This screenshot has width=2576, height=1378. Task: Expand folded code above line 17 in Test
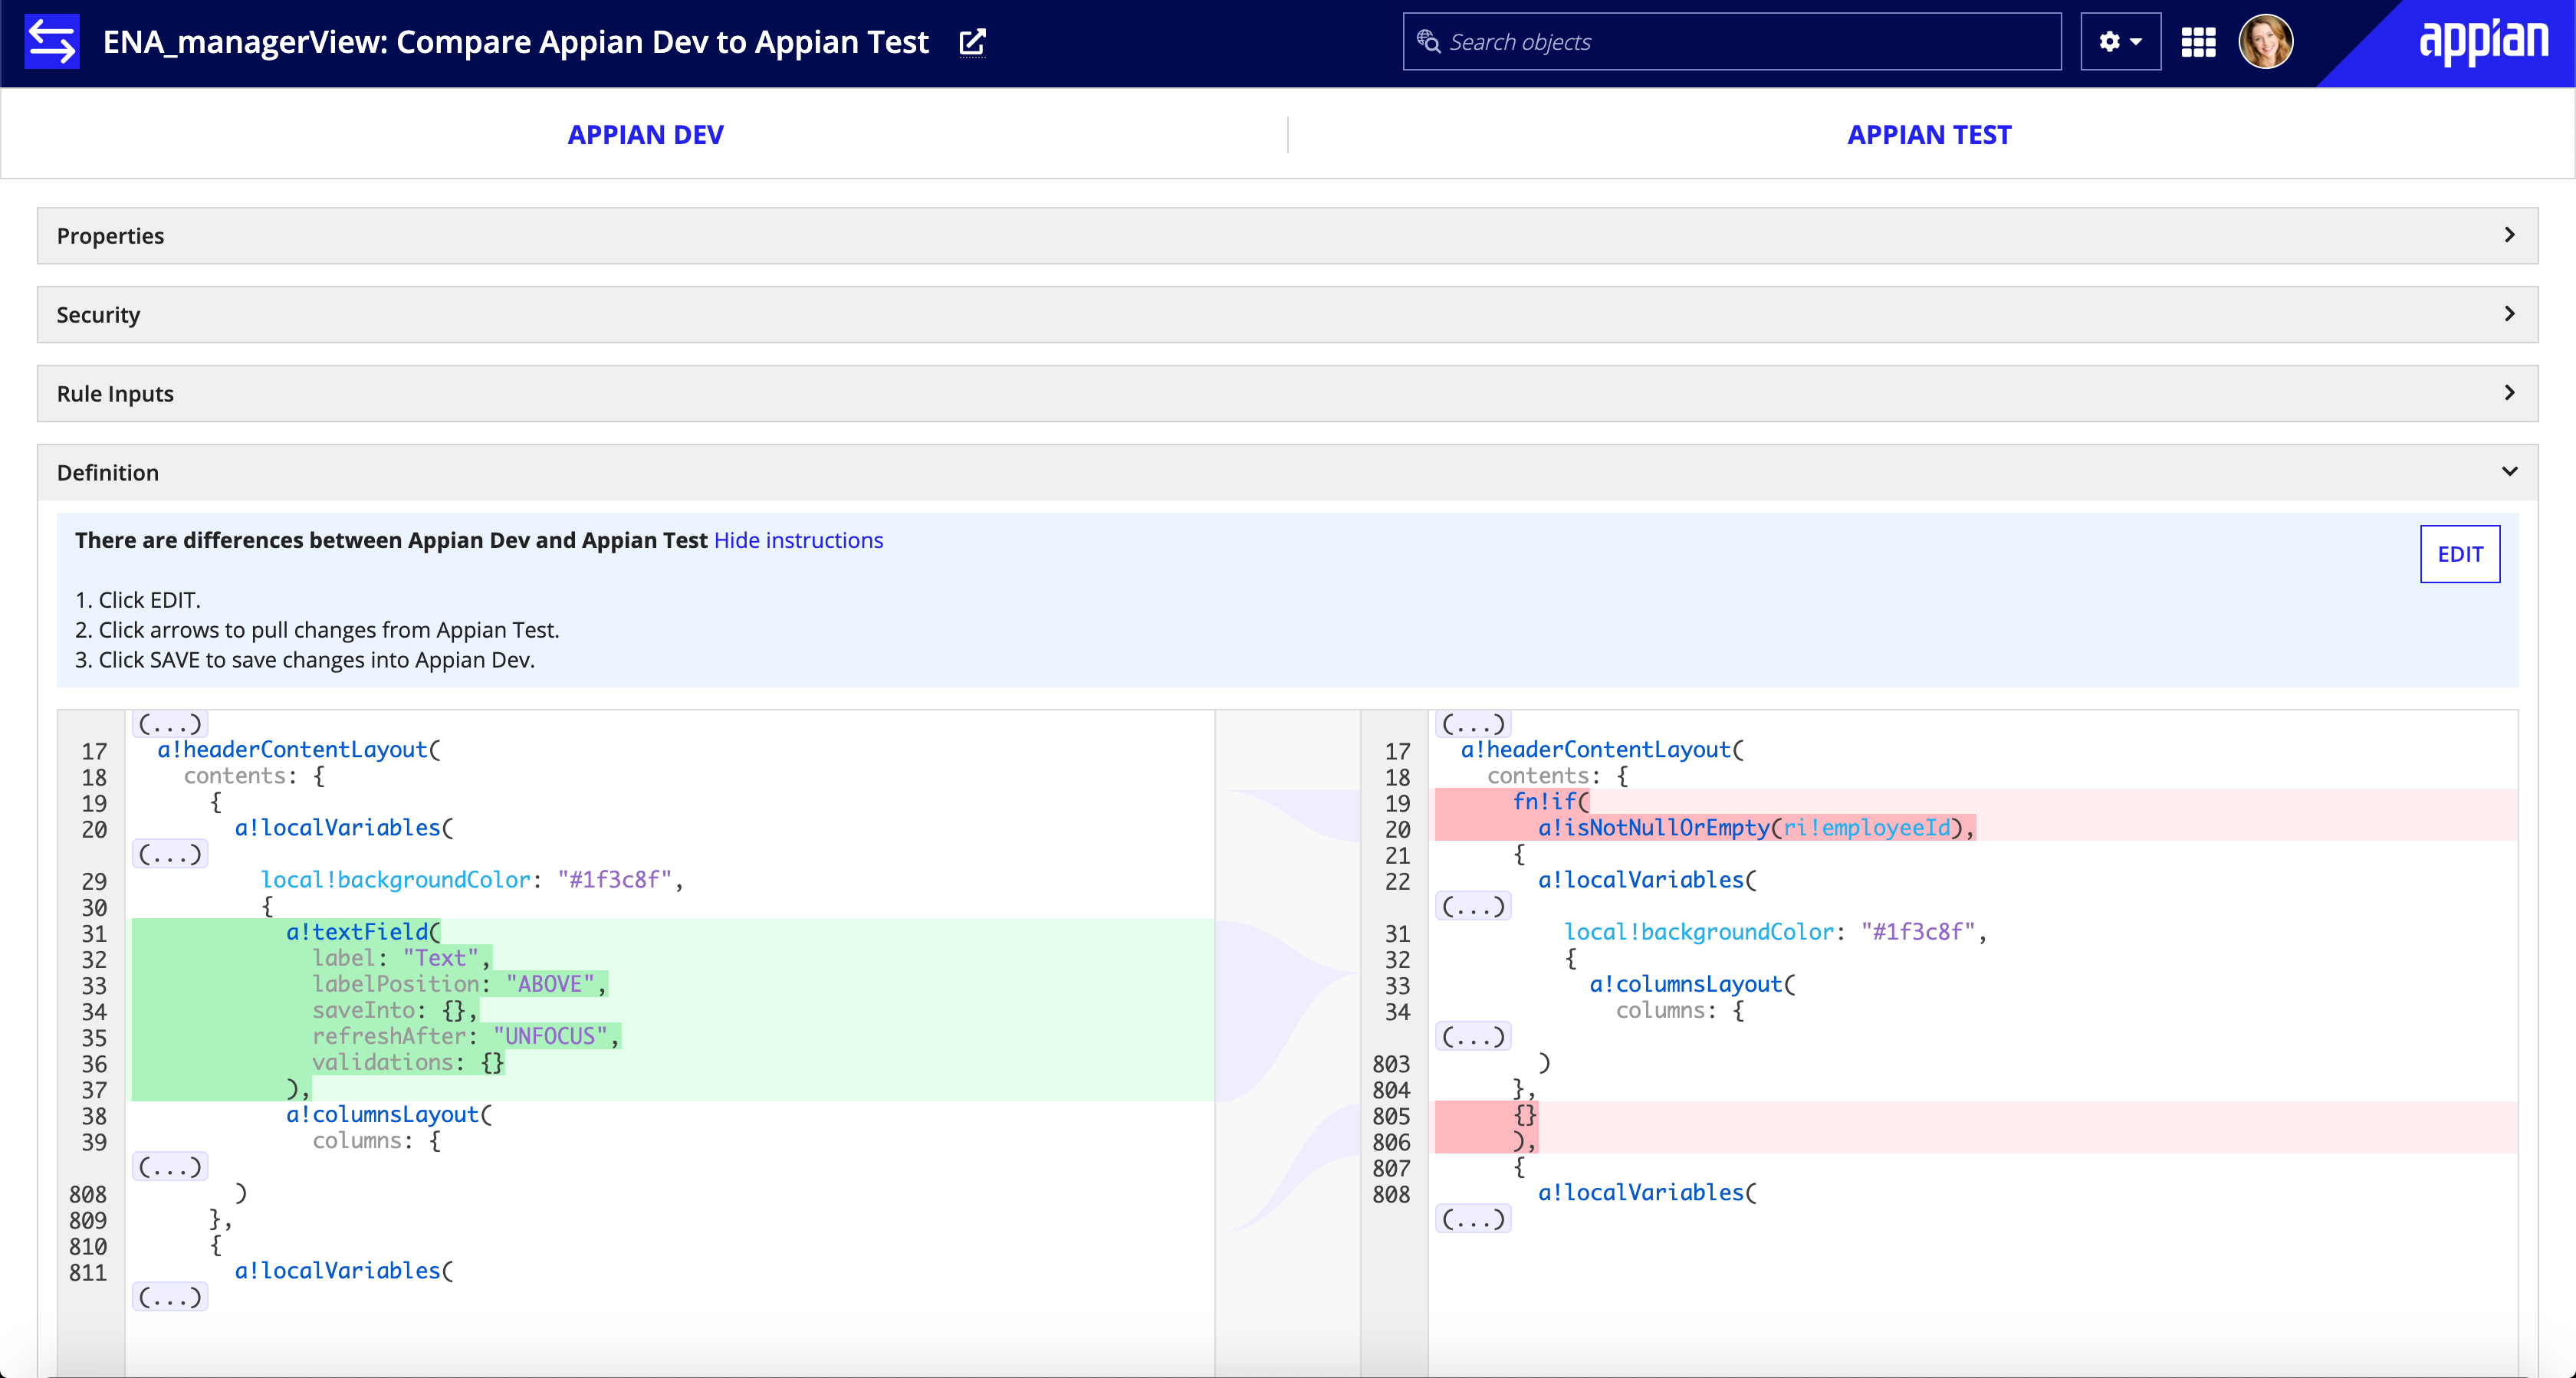tap(1473, 723)
